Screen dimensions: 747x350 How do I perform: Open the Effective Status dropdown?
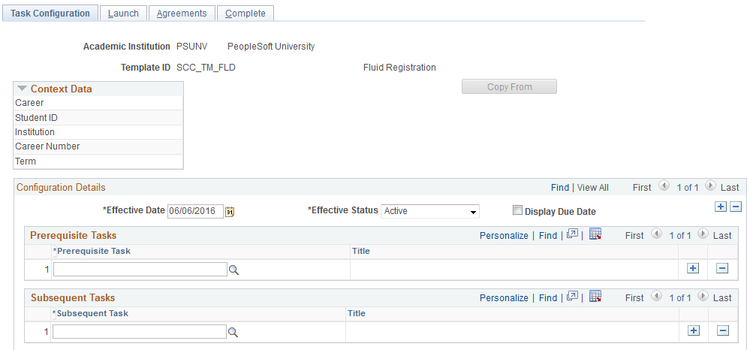pos(429,211)
